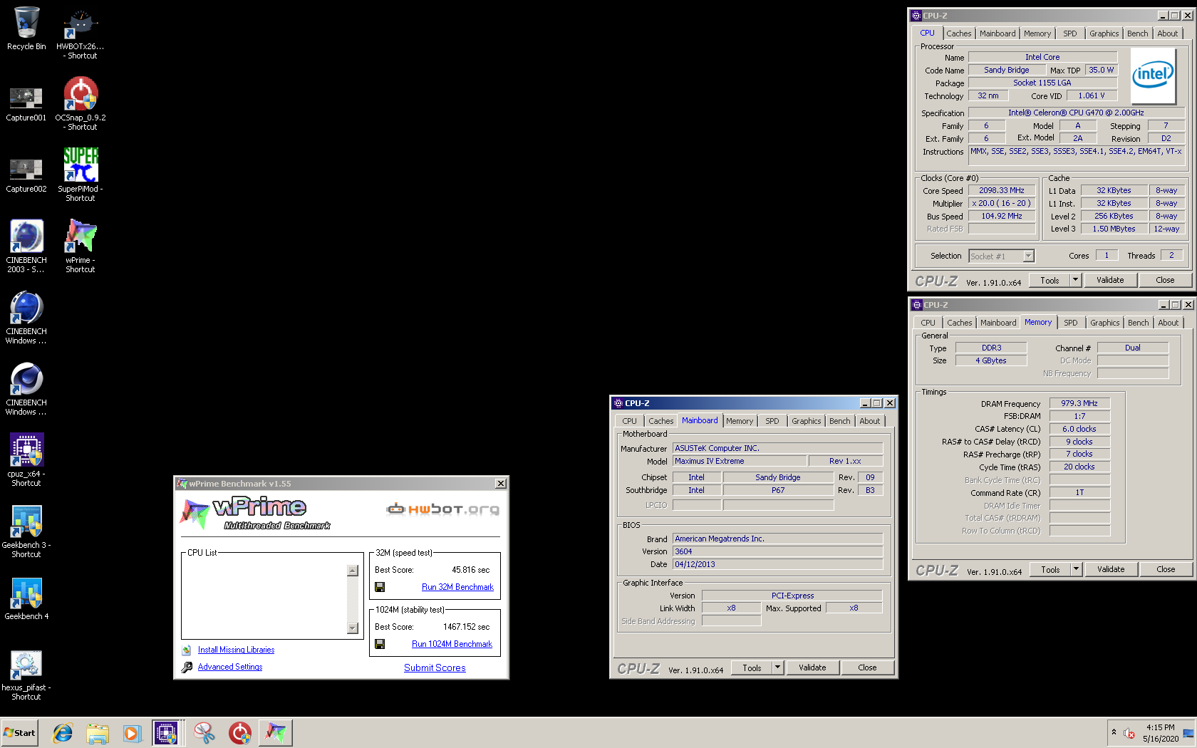Click Tools button in Mainboard CPU-Z window

pyautogui.click(x=752, y=668)
